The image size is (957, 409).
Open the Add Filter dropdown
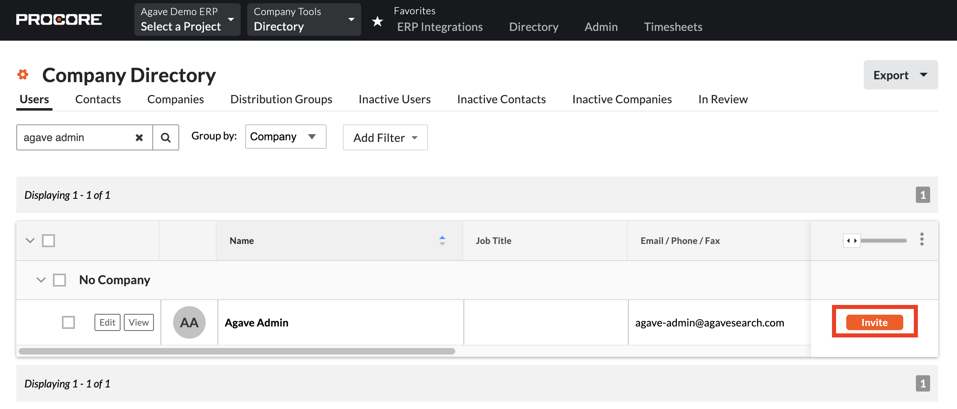pos(385,137)
